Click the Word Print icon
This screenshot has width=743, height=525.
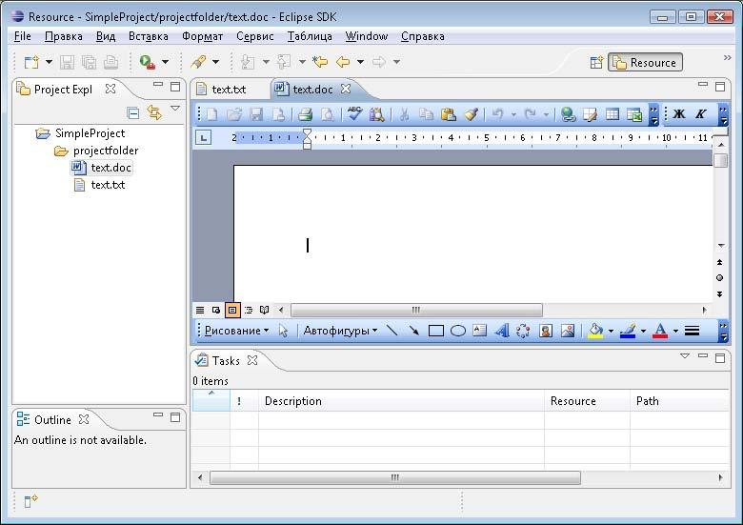tap(305, 114)
